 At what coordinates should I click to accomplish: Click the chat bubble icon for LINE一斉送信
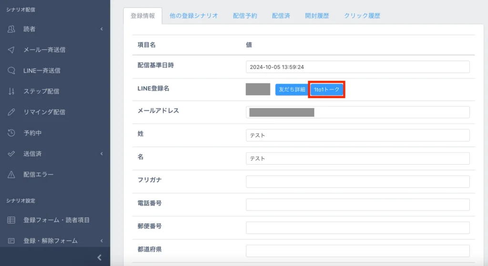(11, 70)
